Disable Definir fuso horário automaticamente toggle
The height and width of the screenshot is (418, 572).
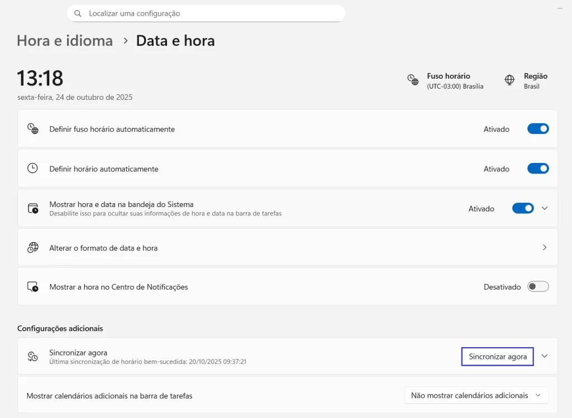538,129
